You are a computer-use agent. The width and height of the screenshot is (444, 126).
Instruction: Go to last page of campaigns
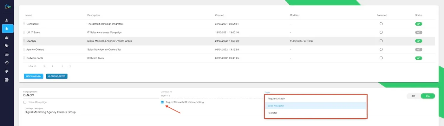(70, 66)
